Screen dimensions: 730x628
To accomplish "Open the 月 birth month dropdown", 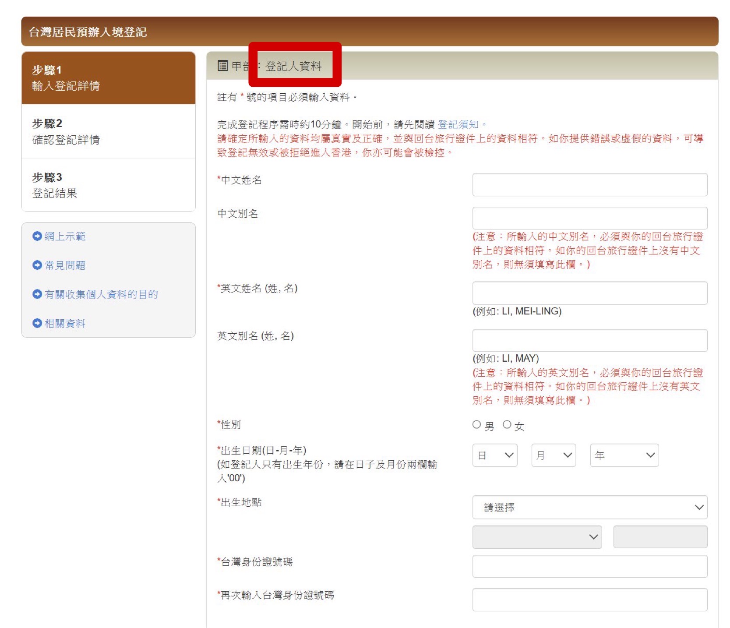I will pos(554,455).
